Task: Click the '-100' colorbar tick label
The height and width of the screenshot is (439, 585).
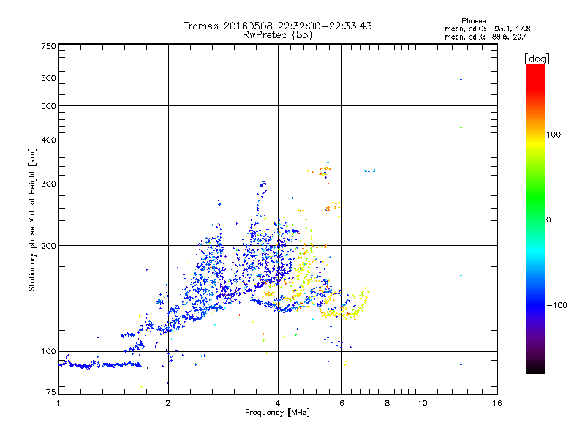Action: coord(556,305)
